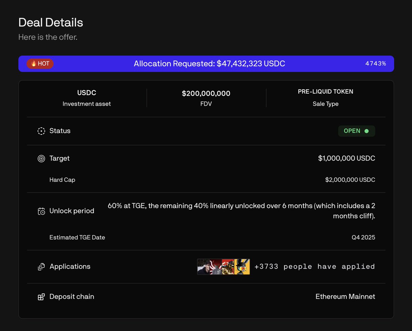
Task: Expand the Target row to show Hard Cap
Action: coord(59,158)
